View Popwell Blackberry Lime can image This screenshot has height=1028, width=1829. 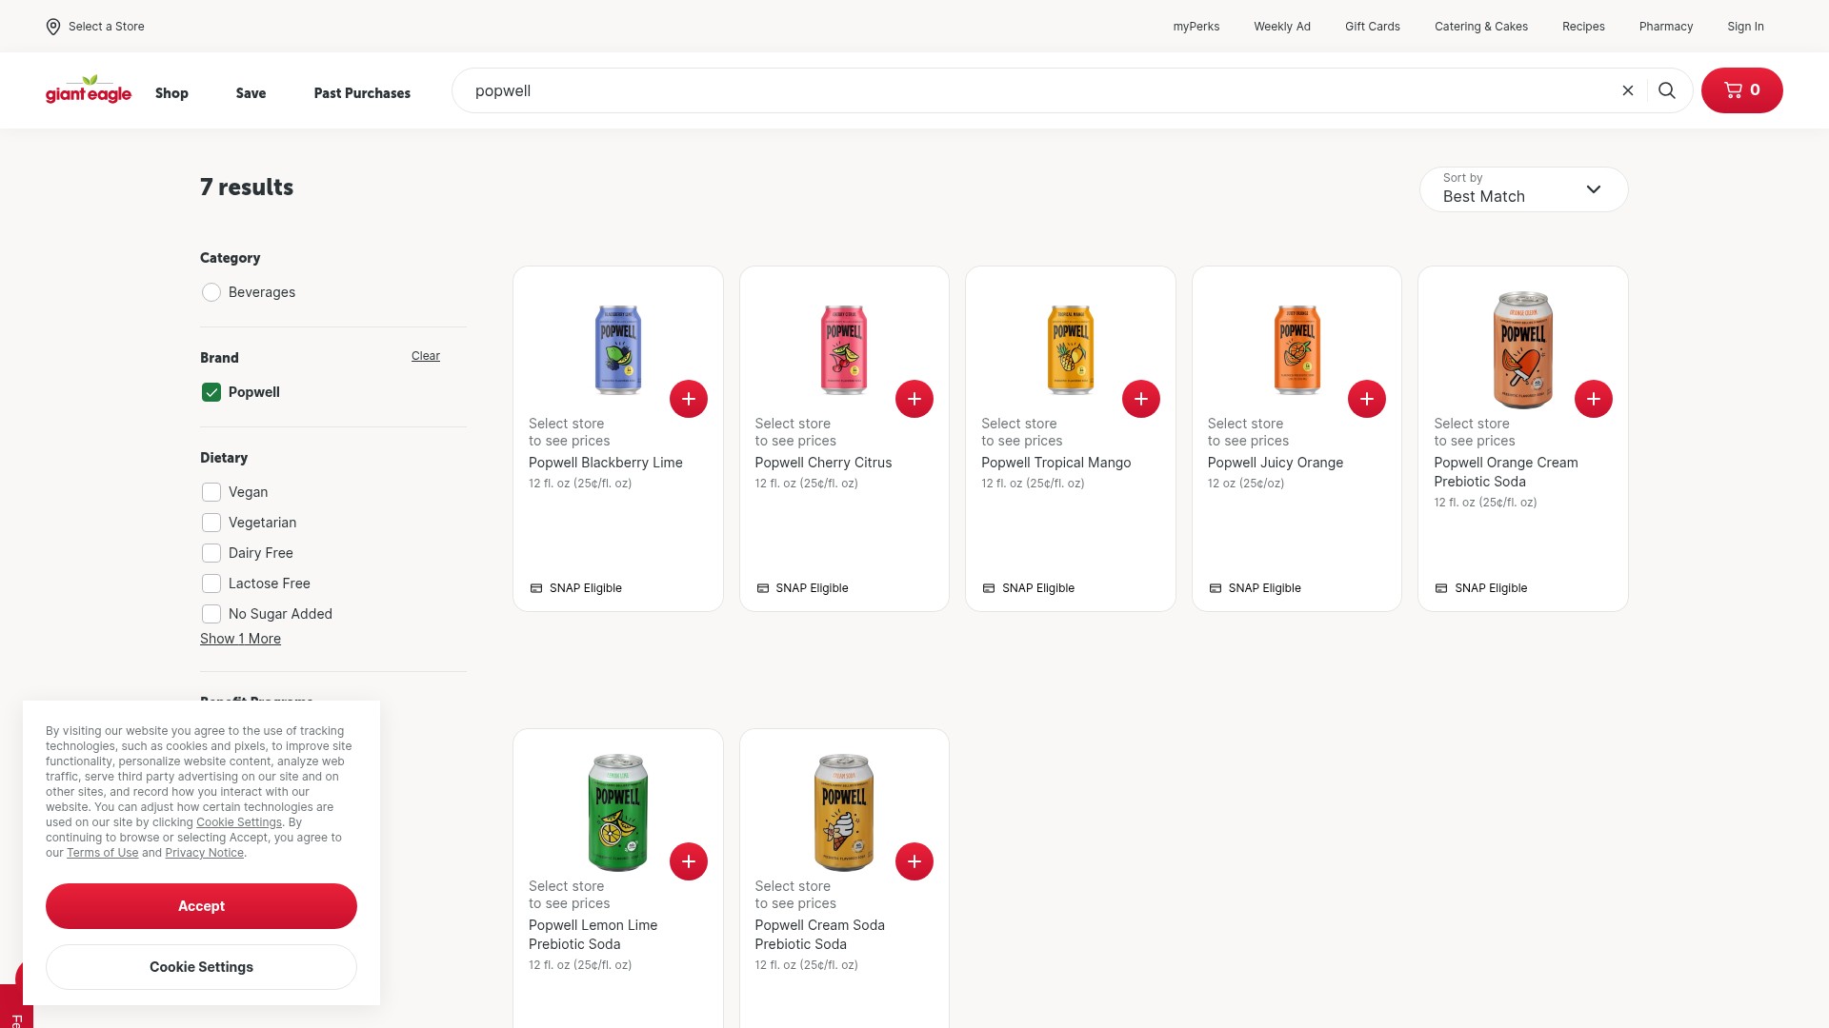[618, 349]
